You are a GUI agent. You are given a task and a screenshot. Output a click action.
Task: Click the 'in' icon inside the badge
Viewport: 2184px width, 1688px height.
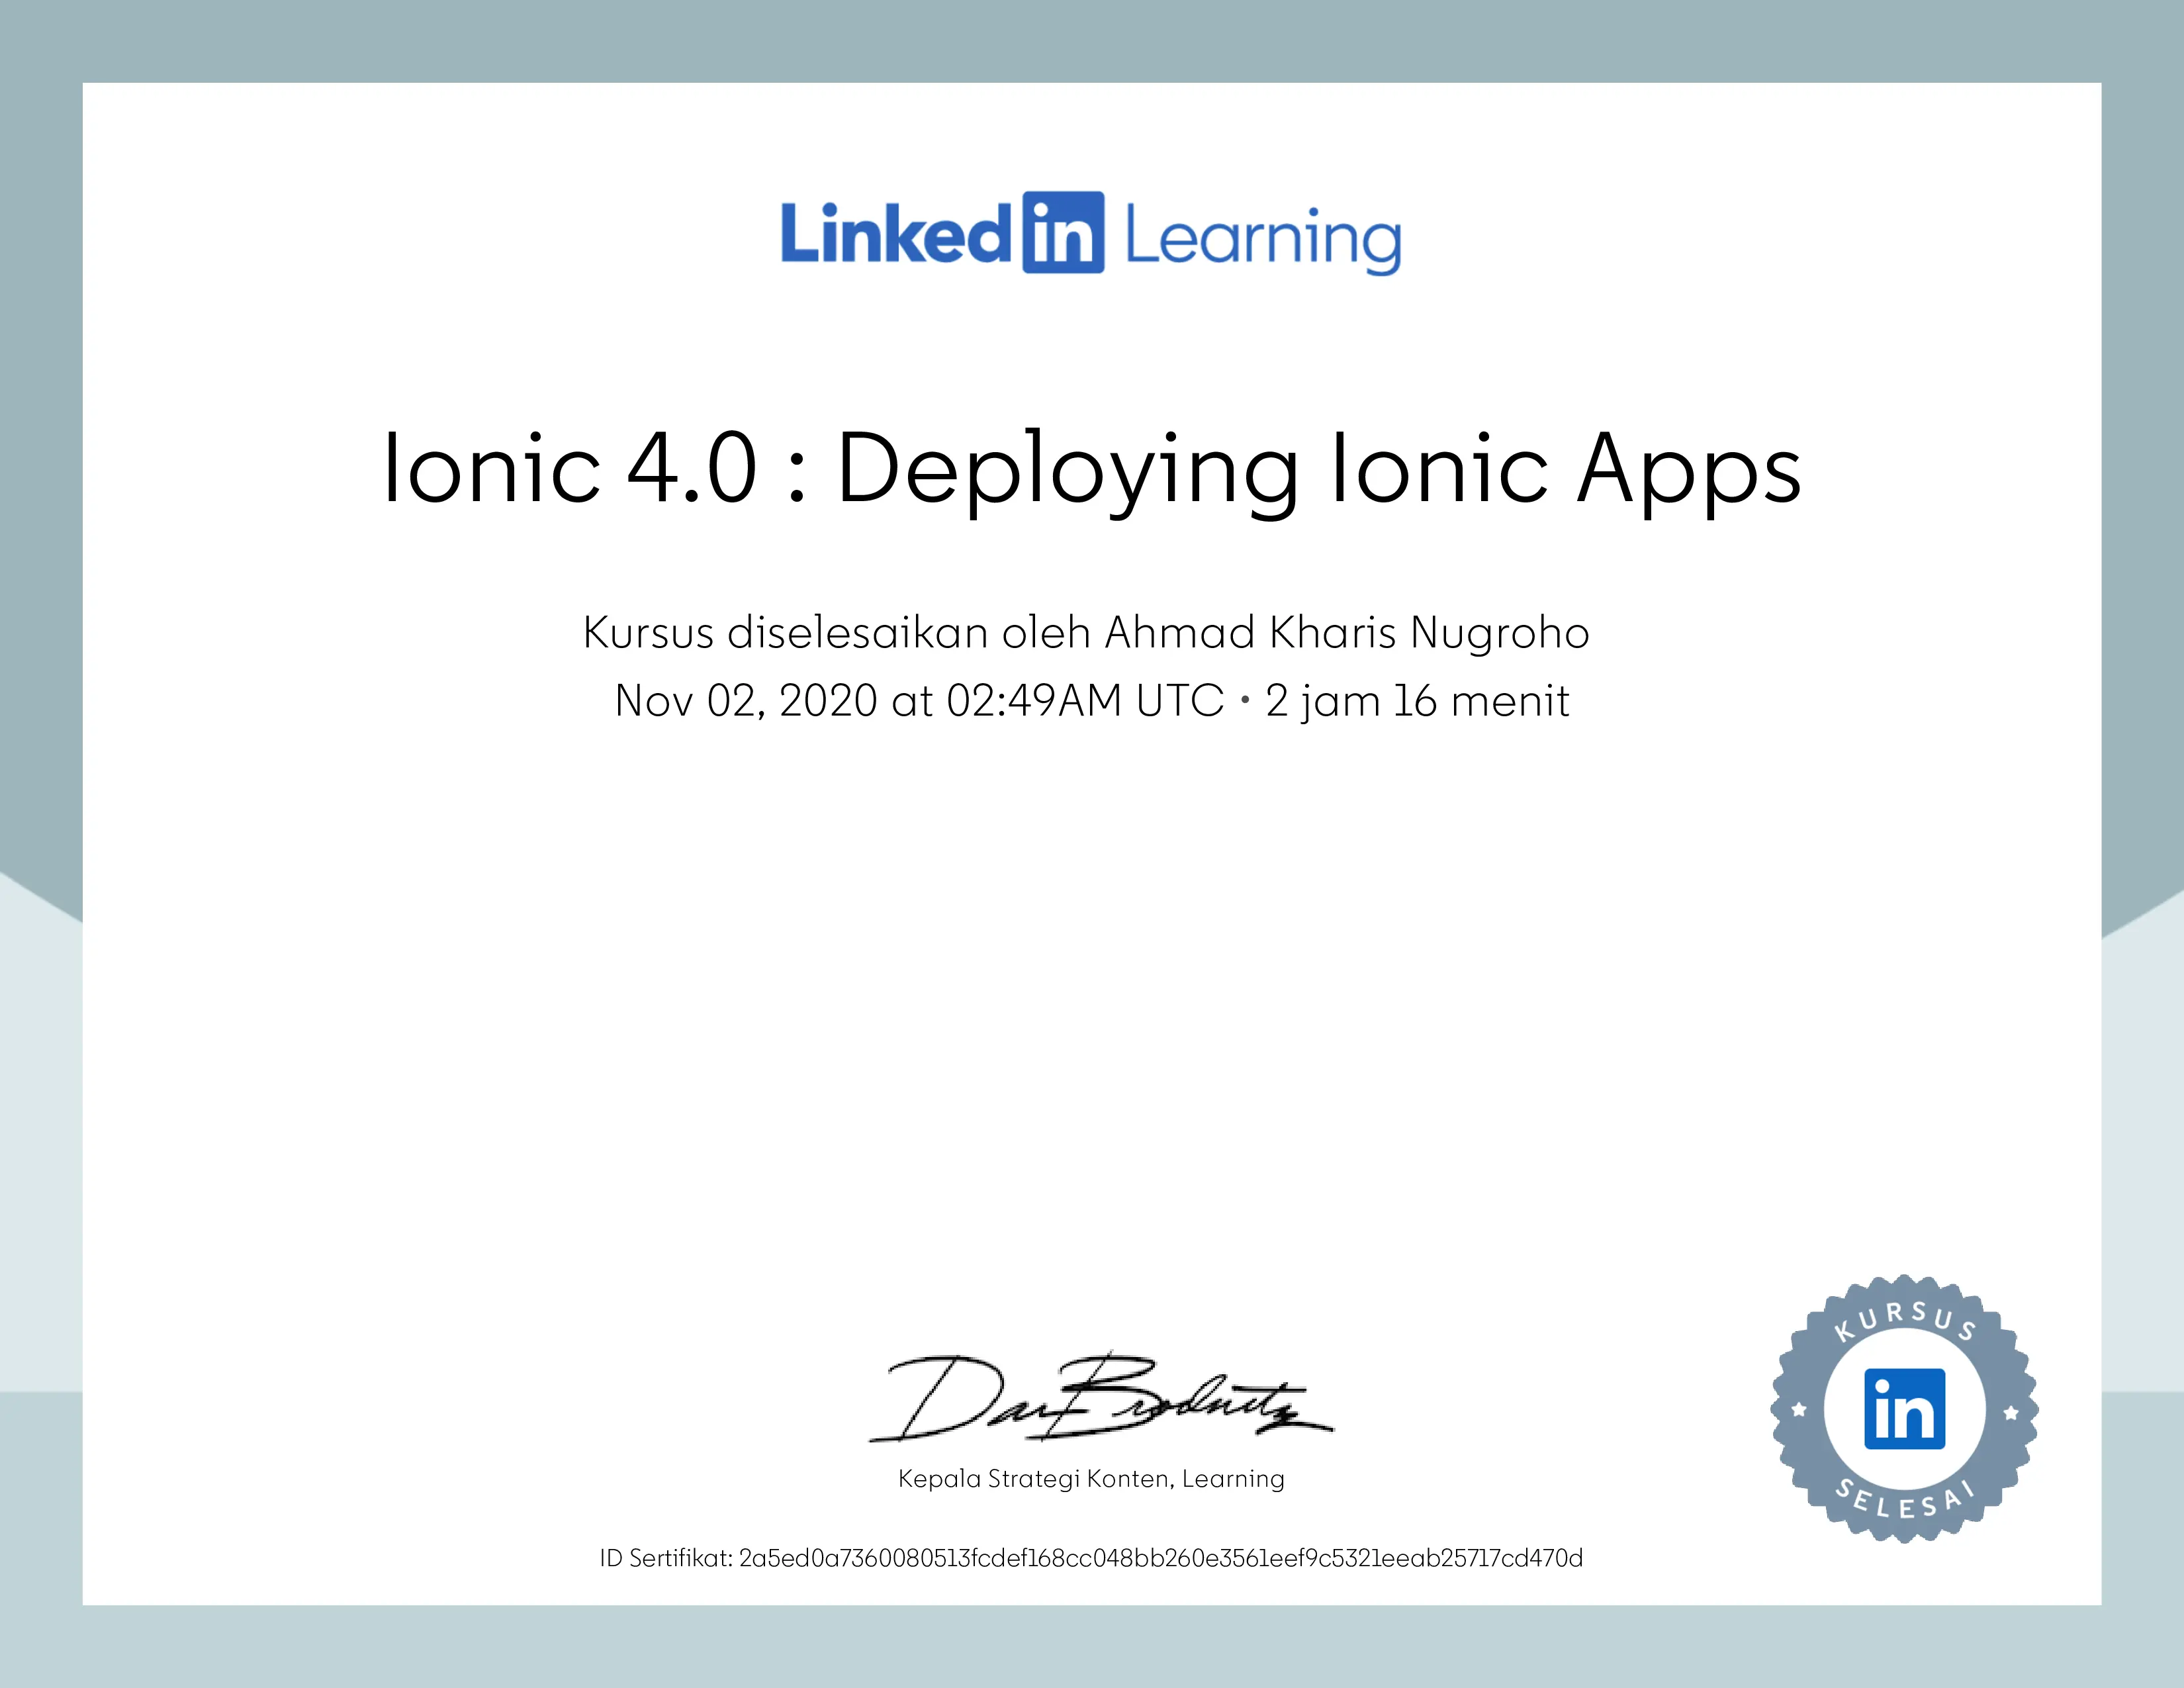coord(1904,1409)
